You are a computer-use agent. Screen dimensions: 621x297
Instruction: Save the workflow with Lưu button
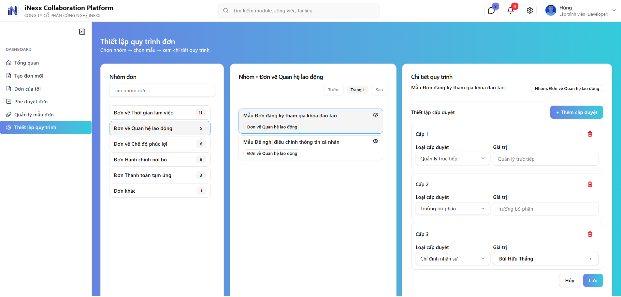click(x=593, y=281)
